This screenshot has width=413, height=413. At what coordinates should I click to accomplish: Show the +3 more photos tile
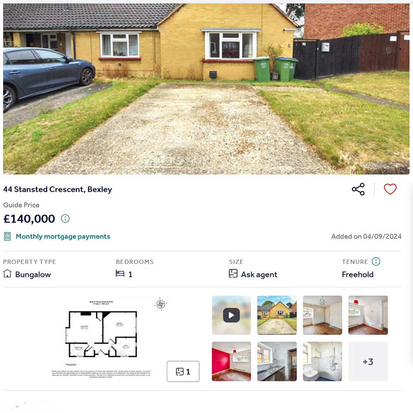pyautogui.click(x=368, y=361)
